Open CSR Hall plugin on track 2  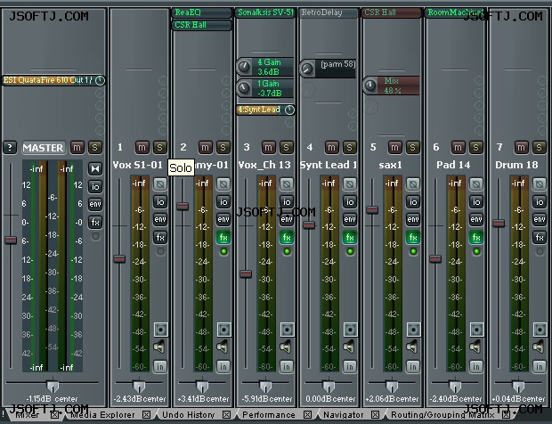(202, 25)
